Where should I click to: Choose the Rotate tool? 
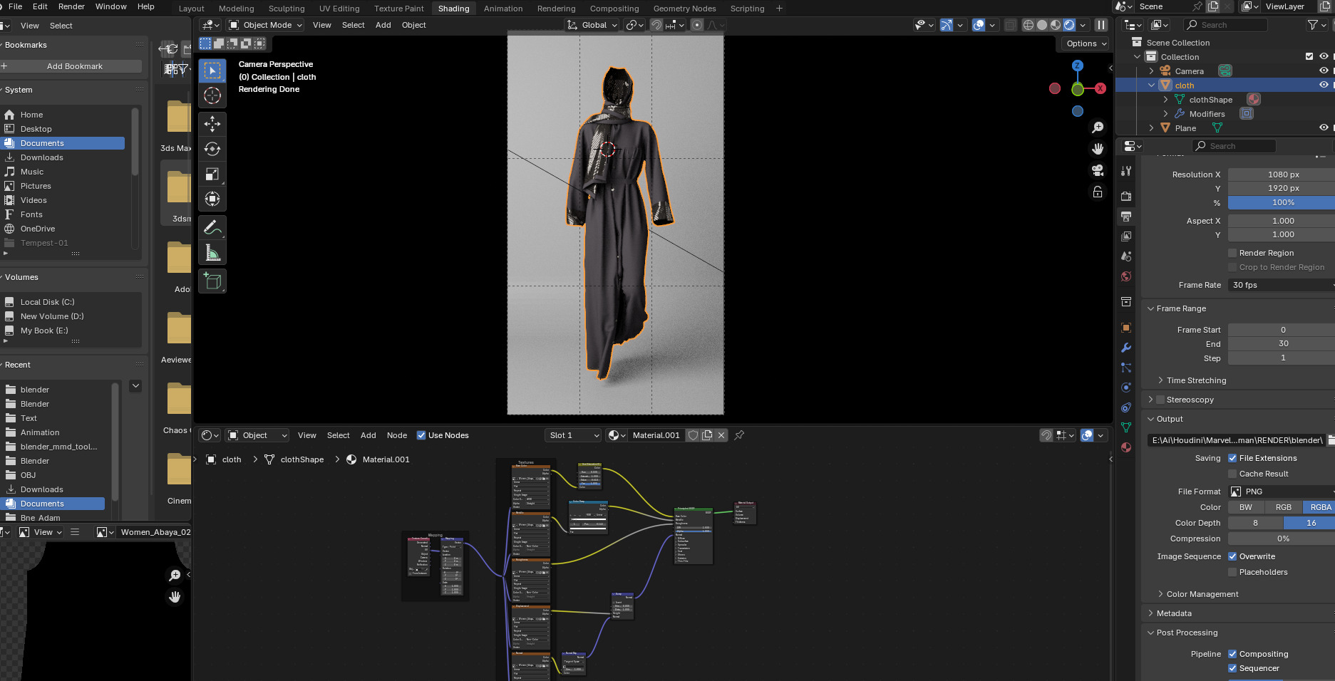(212, 149)
